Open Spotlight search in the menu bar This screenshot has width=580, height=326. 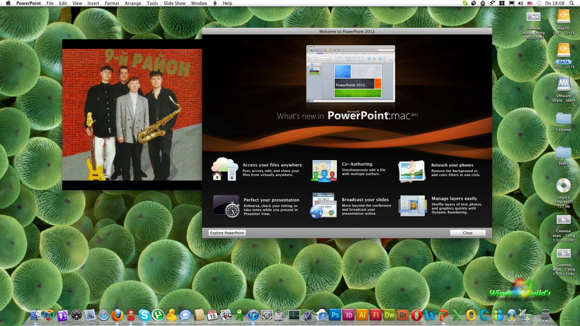[x=572, y=3]
